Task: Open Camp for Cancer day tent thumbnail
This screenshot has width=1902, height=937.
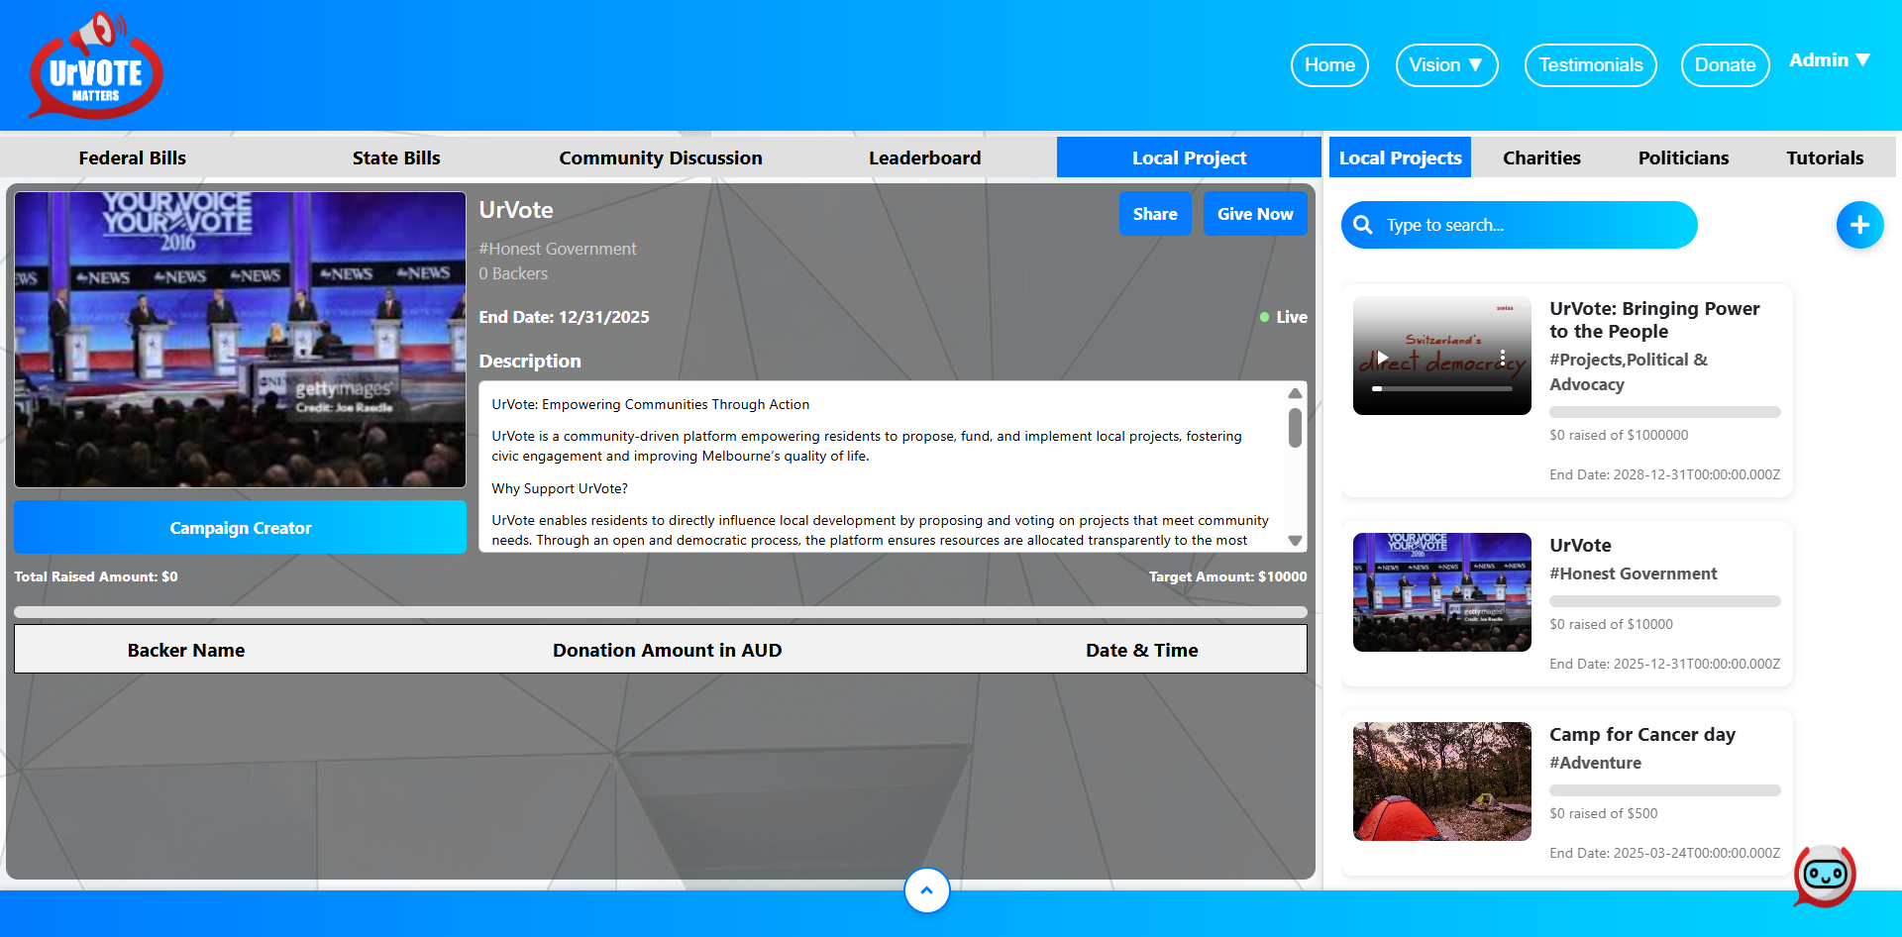Action: point(1442,781)
